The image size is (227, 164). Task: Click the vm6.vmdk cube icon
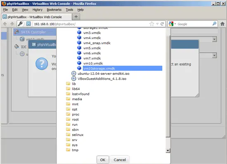tap(79, 53)
